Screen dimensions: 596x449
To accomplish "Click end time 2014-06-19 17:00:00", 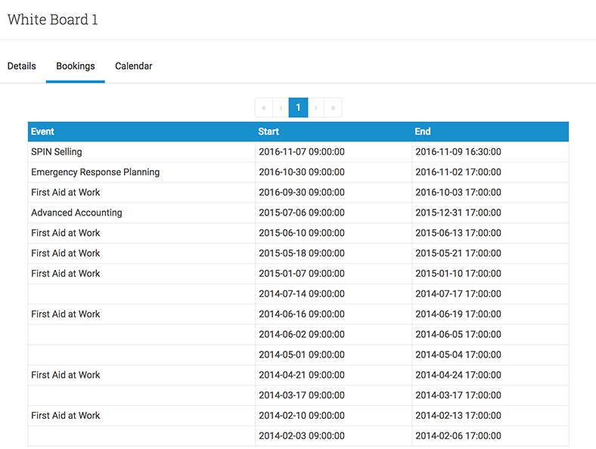I will click(x=458, y=314).
